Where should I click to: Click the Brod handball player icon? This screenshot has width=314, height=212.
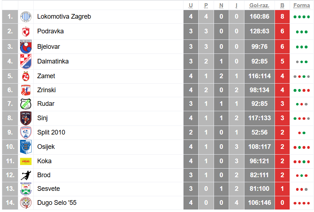(x=26, y=175)
